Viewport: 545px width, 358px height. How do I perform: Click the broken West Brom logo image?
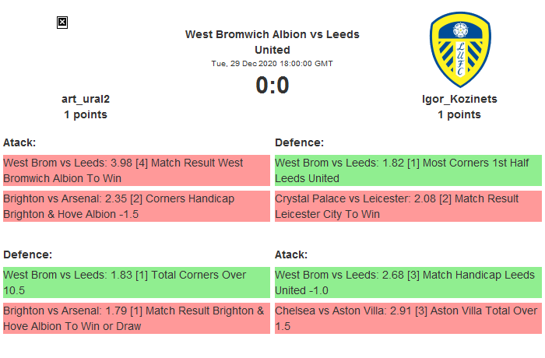click(62, 23)
